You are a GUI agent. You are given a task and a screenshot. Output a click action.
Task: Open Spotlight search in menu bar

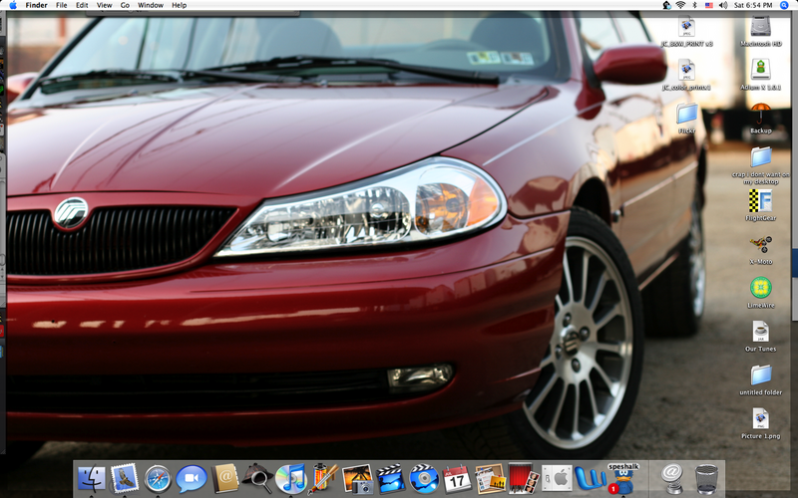tap(784, 5)
